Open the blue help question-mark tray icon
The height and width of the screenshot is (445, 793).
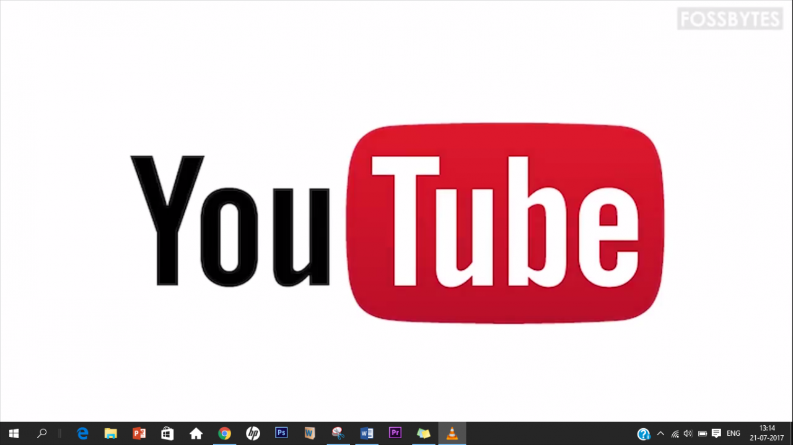pyautogui.click(x=644, y=434)
